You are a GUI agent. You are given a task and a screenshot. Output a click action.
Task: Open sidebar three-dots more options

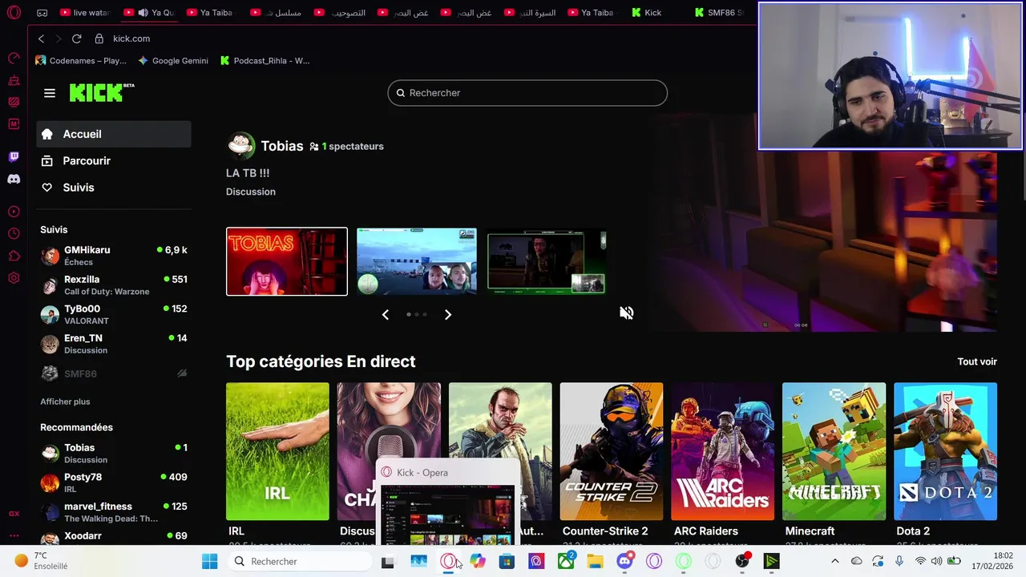(14, 535)
